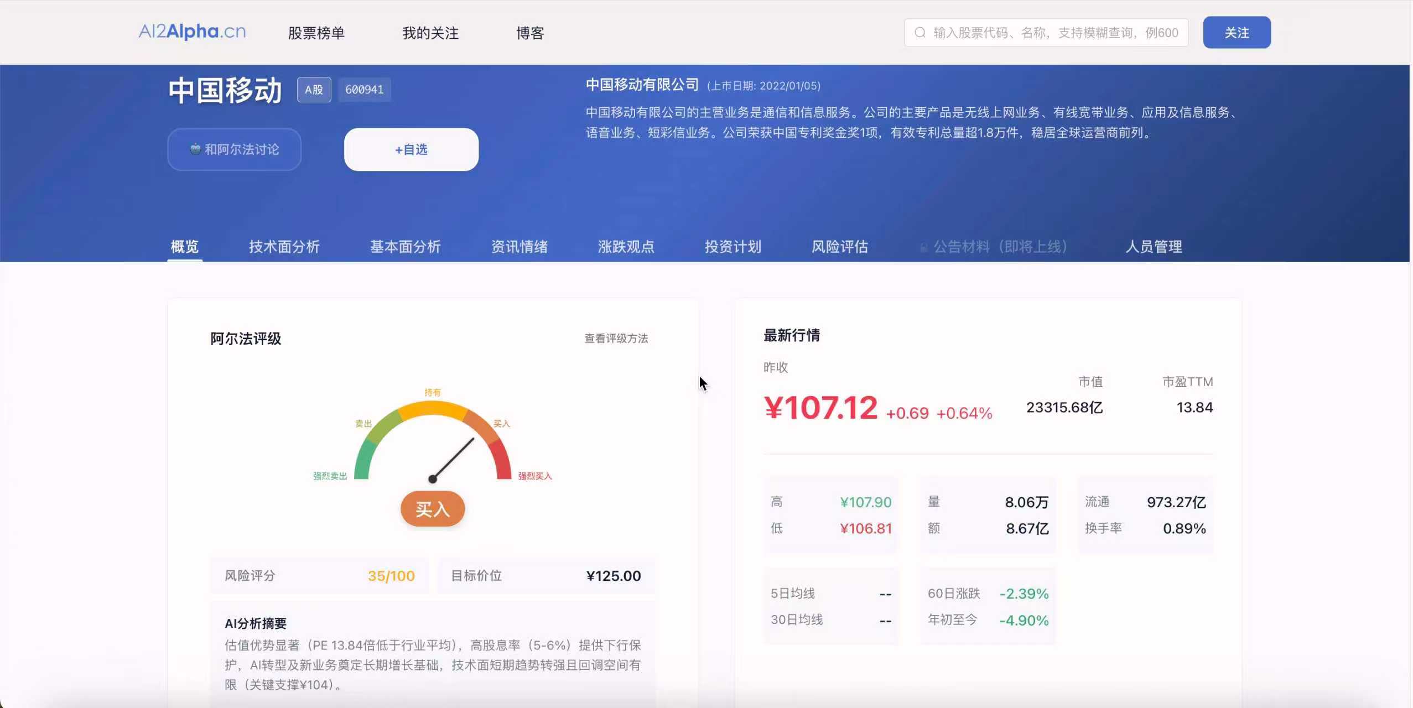
Task: Click the A股 market tag
Action: click(x=314, y=90)
